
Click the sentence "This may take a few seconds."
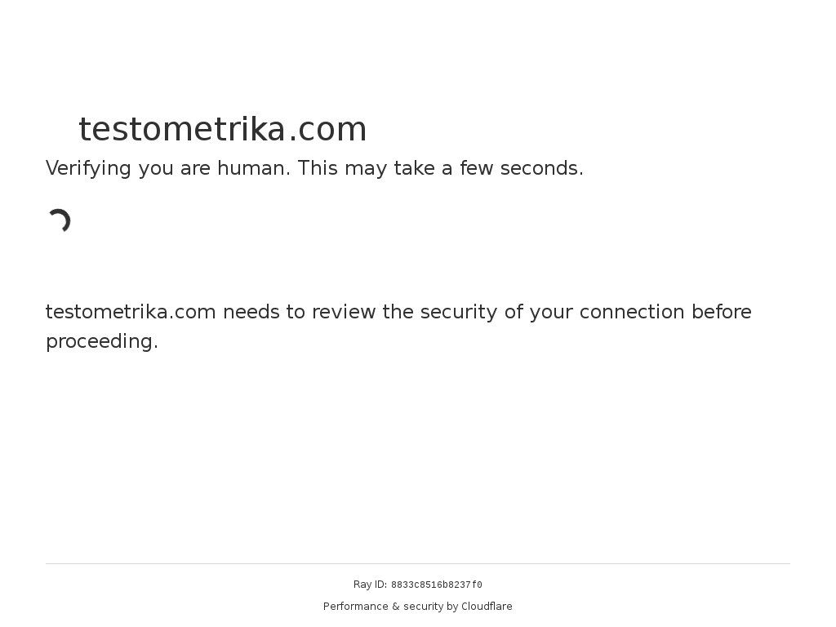(x=440, y=168)
